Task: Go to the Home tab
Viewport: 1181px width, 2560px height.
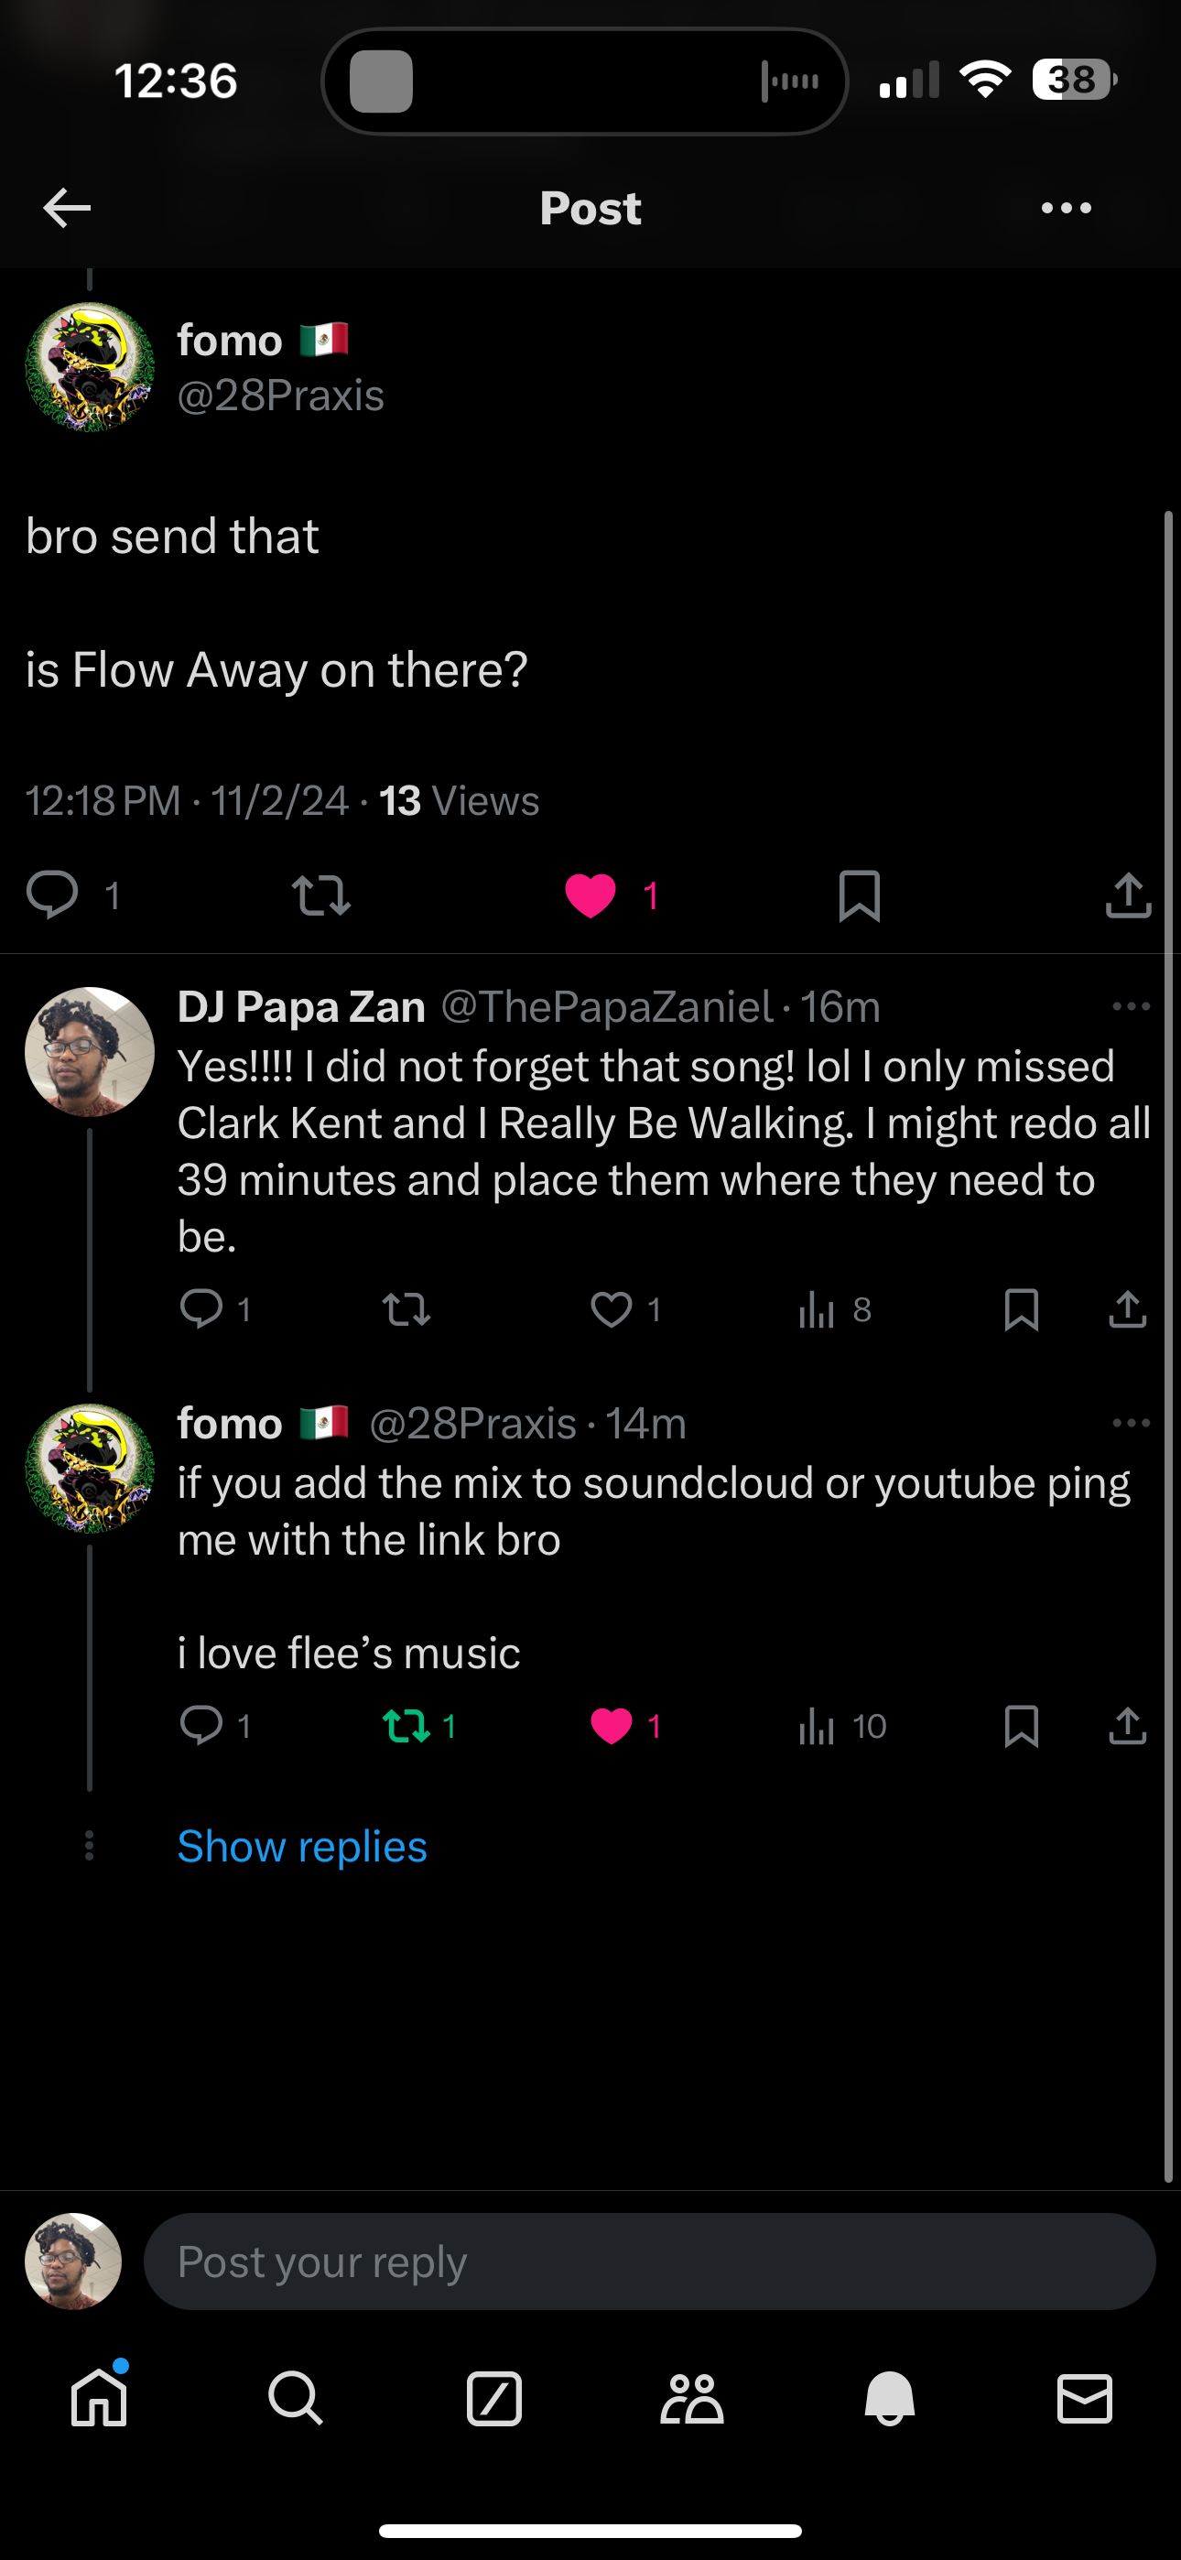Action: coord(100,2399)
